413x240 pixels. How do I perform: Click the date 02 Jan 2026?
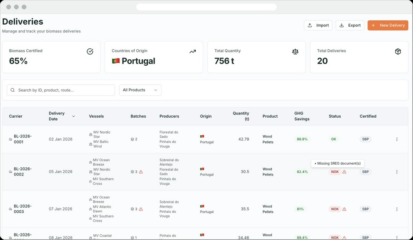point(61,139)
